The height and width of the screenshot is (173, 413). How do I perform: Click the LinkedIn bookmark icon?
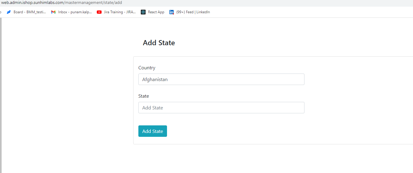172,12
